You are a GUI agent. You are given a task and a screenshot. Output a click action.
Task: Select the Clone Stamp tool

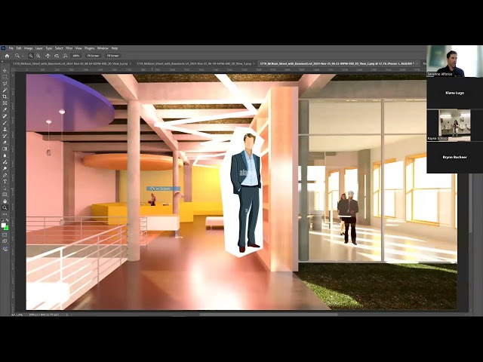(x=5, y=129)
